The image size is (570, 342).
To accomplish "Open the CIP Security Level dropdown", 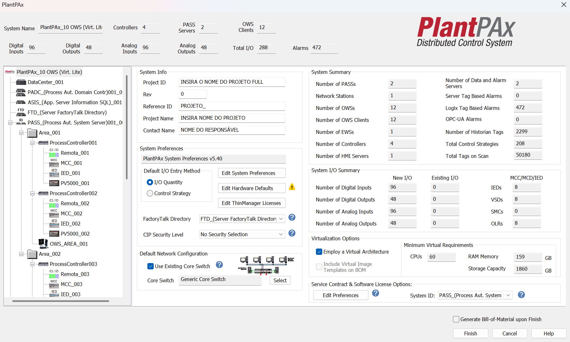I will (x=281, y=234).
